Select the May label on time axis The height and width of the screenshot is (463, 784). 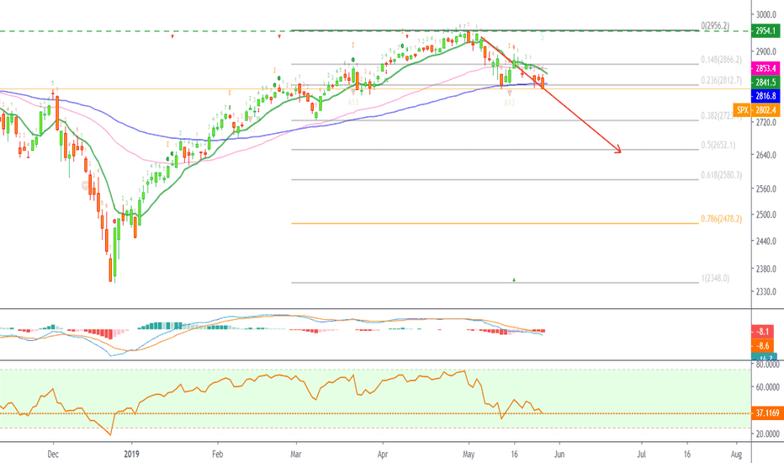click(x=469, y=454)
